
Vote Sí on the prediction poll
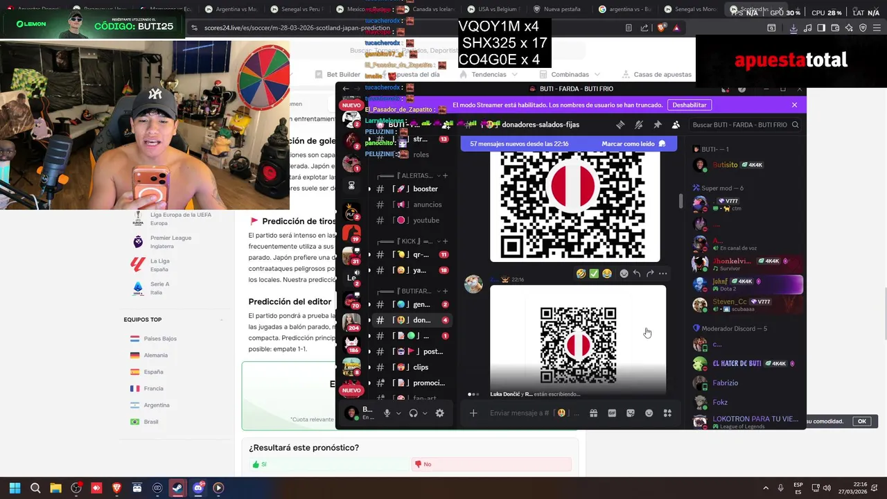(329, 464)
